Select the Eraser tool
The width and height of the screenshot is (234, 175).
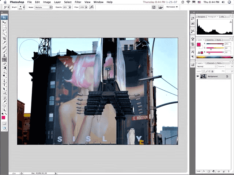[x=4, y=63]
